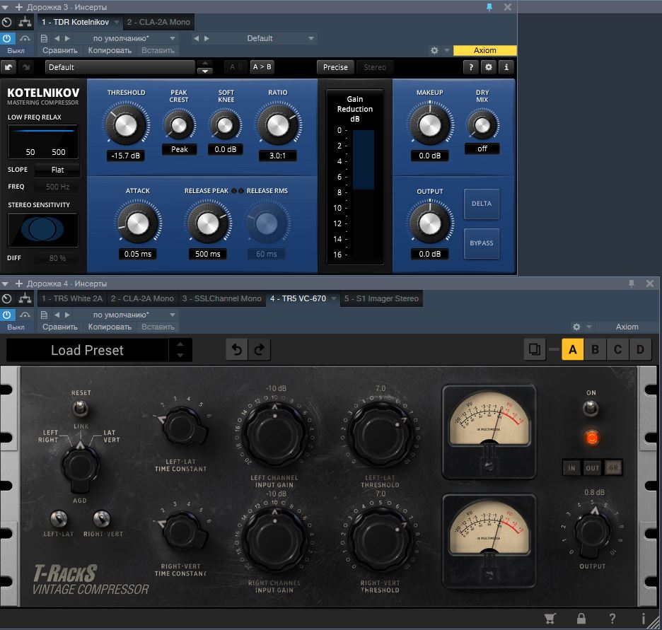Open Kotelnikov info button
662x630 pixels.
tap(506, 67)
